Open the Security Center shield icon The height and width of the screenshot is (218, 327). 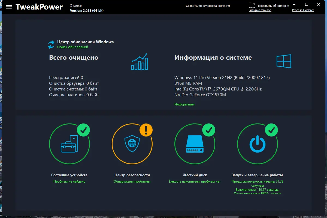coord(132,144)
